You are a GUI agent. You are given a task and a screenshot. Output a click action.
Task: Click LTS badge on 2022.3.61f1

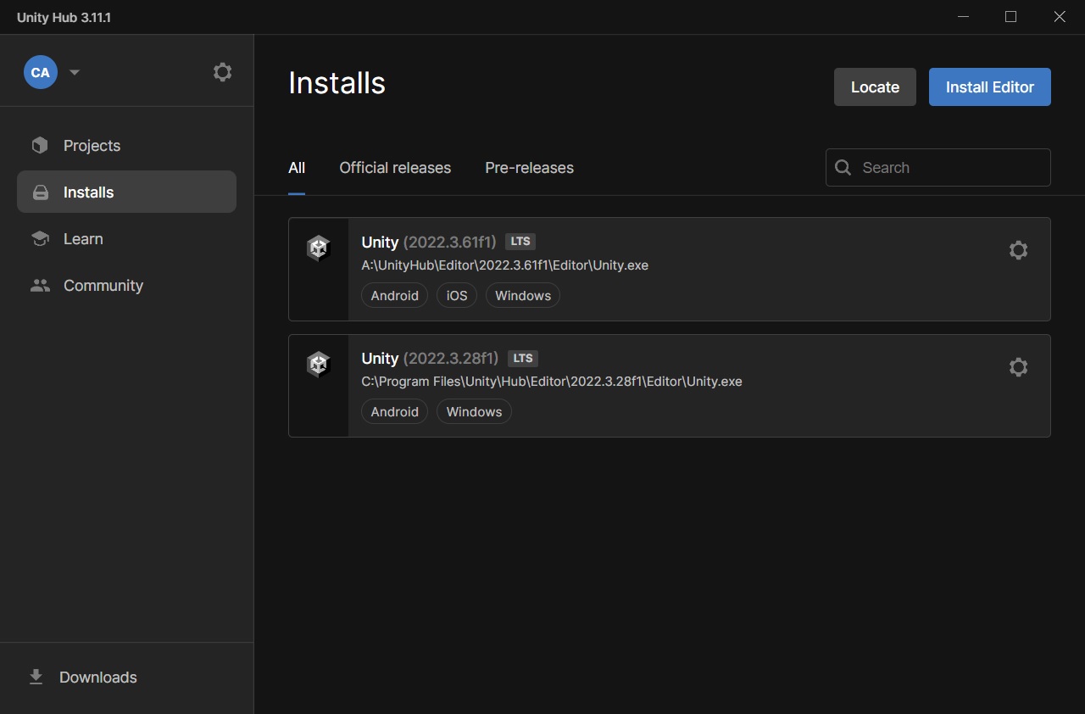(520, 242)
